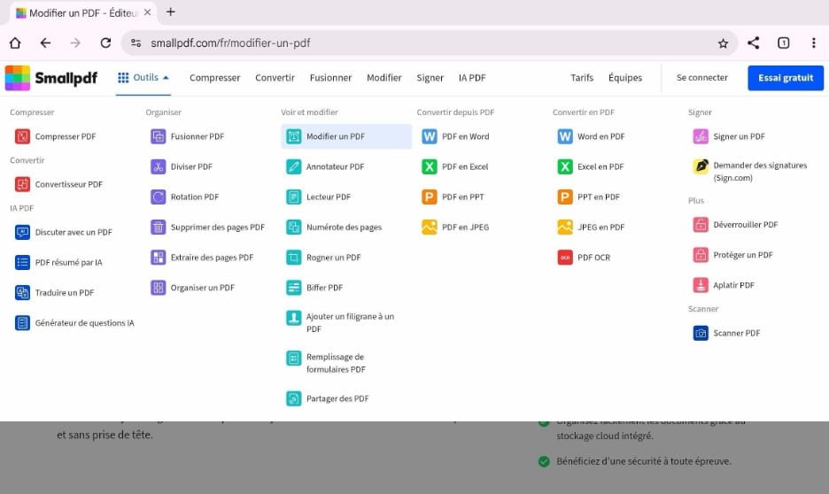Open the Demander des signatures pen icon
This screenshot has width=829, height=494.
(x=701, y=166)
